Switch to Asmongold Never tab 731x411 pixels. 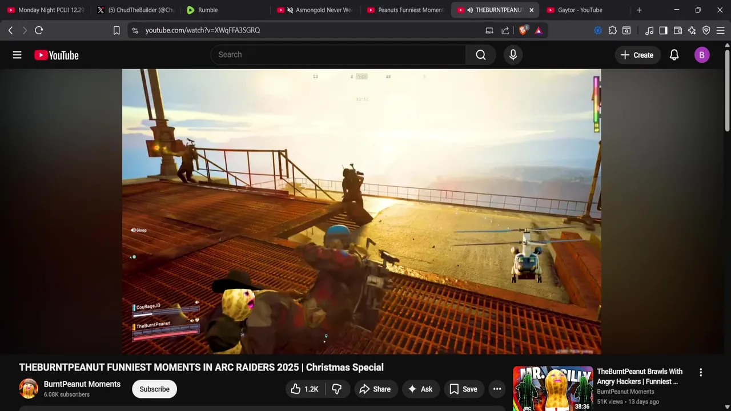316,10
